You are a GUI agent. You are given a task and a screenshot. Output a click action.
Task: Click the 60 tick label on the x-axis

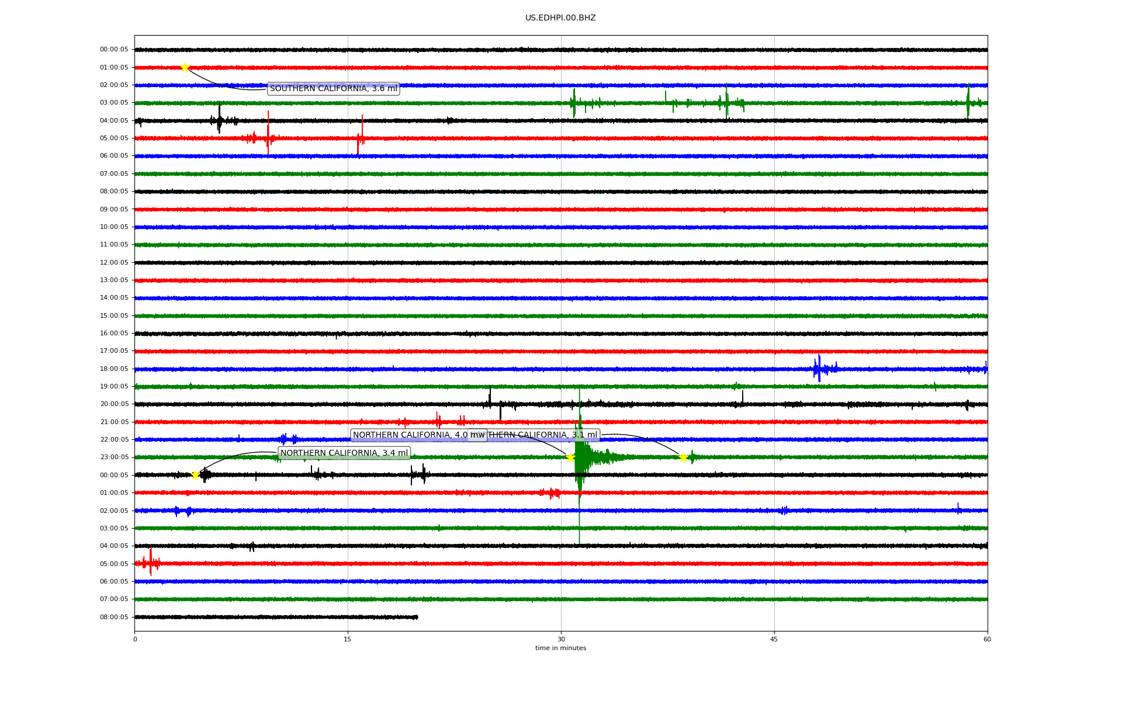point(987,639)
